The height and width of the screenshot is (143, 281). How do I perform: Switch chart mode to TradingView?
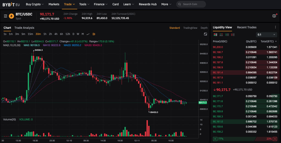(190, 28)
